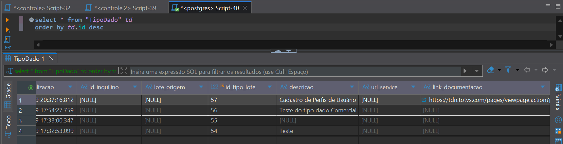Viewport: 563px width, 144px height.
Task: Switch to Grade grid view
Action: (x=8, y=95)
